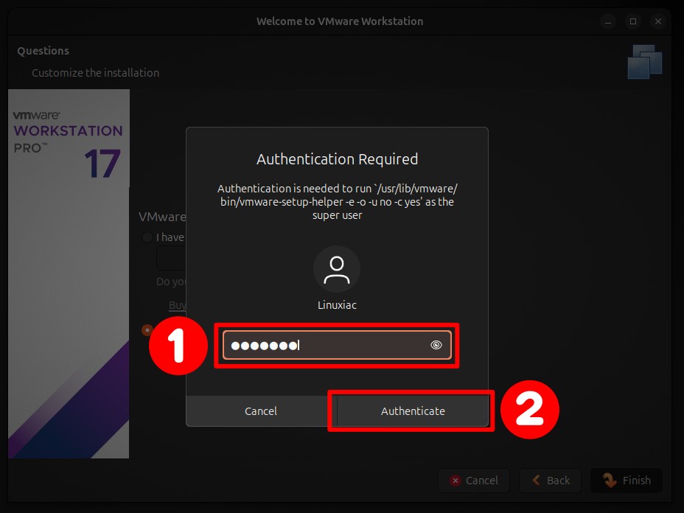The image size is (684, 513).
Task: Click the VMware Workstation Pro 17 banner image
Action: pyautogui.click(x=69, y=273)
